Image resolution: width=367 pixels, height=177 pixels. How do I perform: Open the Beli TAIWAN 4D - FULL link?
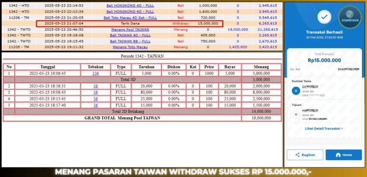(x=130, y=35)
